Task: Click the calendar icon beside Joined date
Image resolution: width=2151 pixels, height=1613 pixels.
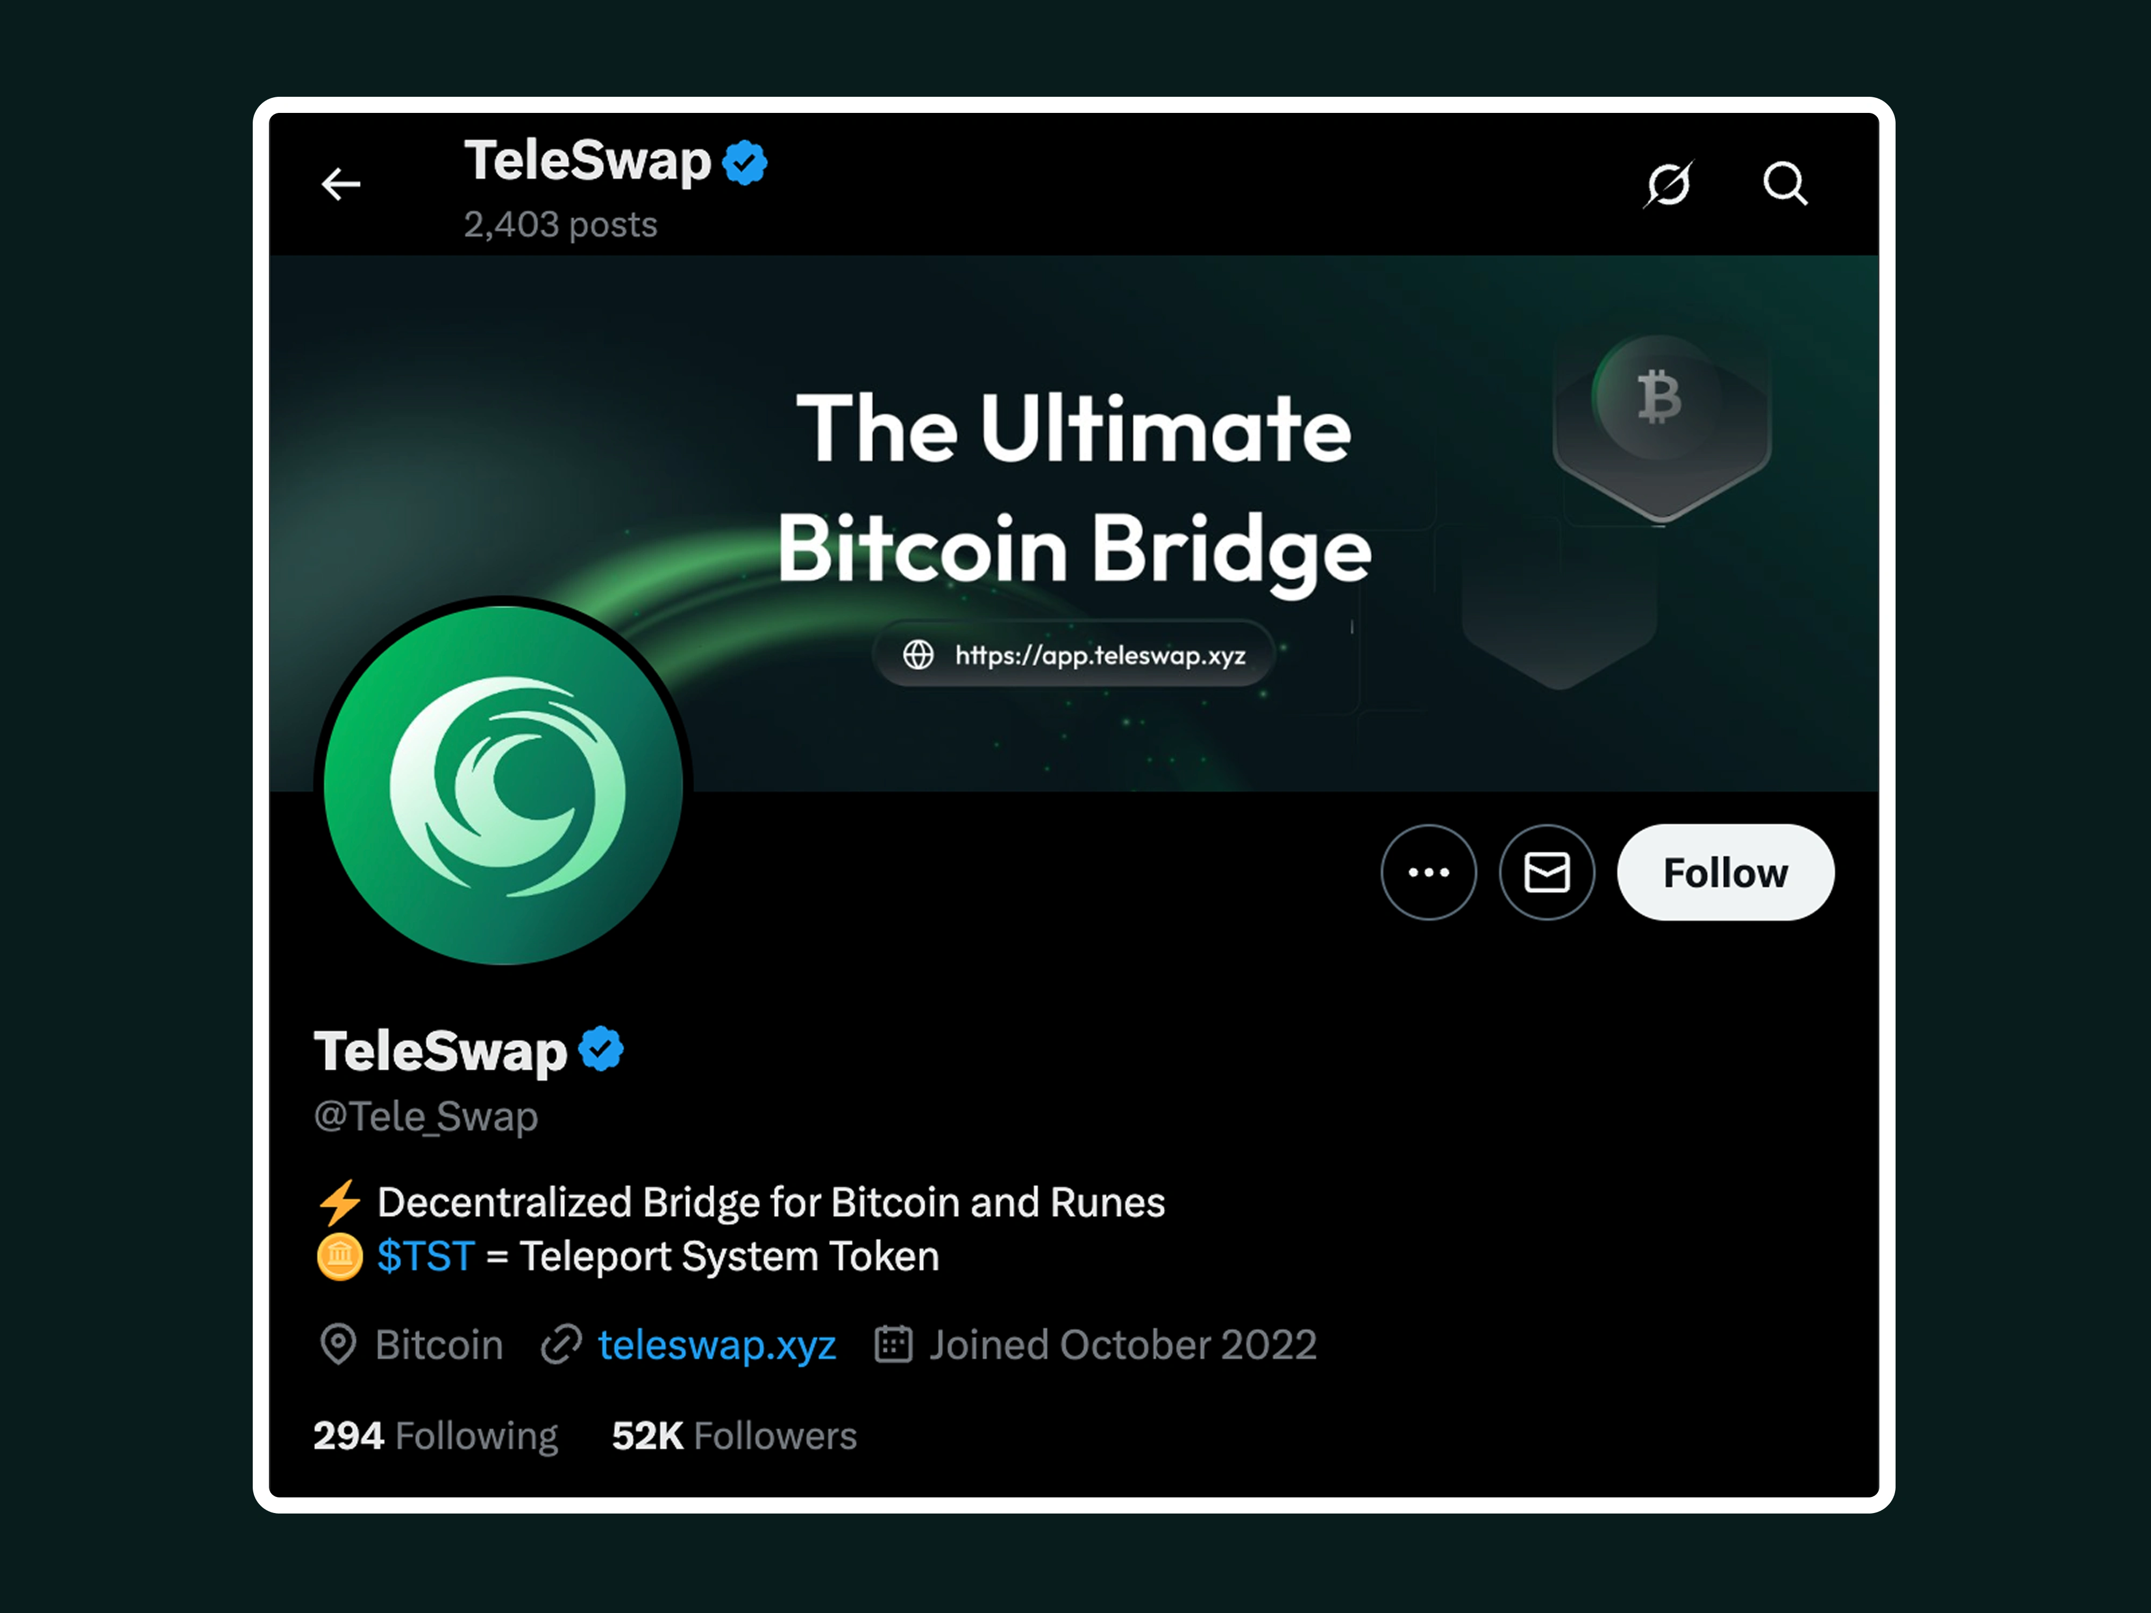Action: (893, 1344)
